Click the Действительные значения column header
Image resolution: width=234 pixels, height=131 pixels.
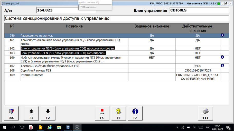197,28
